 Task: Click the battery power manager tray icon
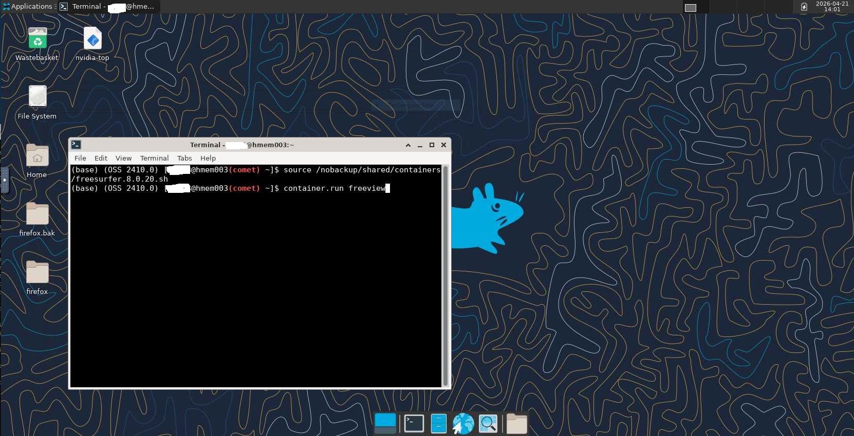pyautogui.click(x=804, y=7)
